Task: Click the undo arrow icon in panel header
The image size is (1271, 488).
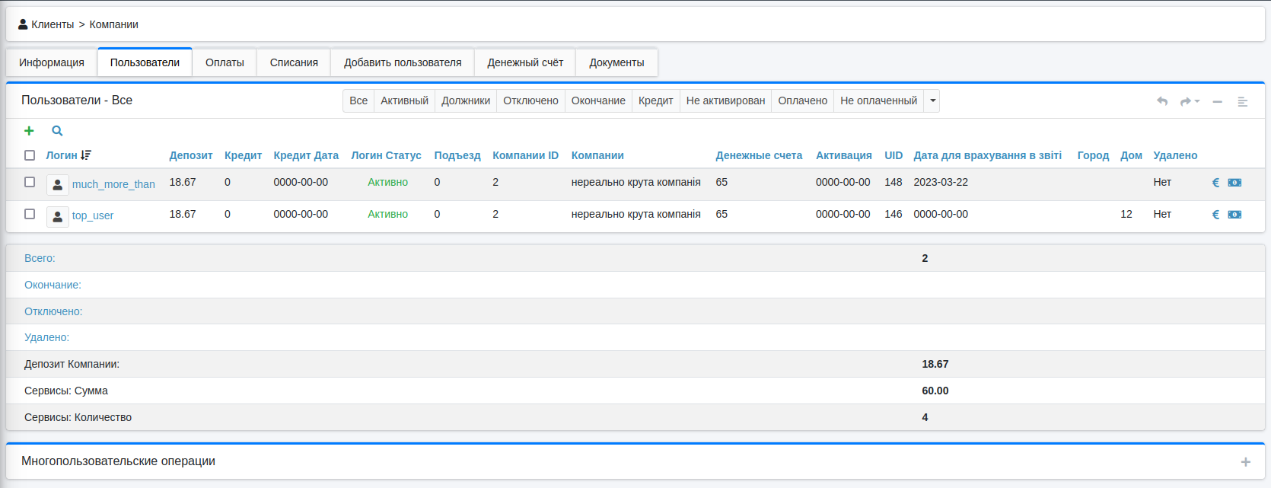Action: click(x=1162, y=101)
